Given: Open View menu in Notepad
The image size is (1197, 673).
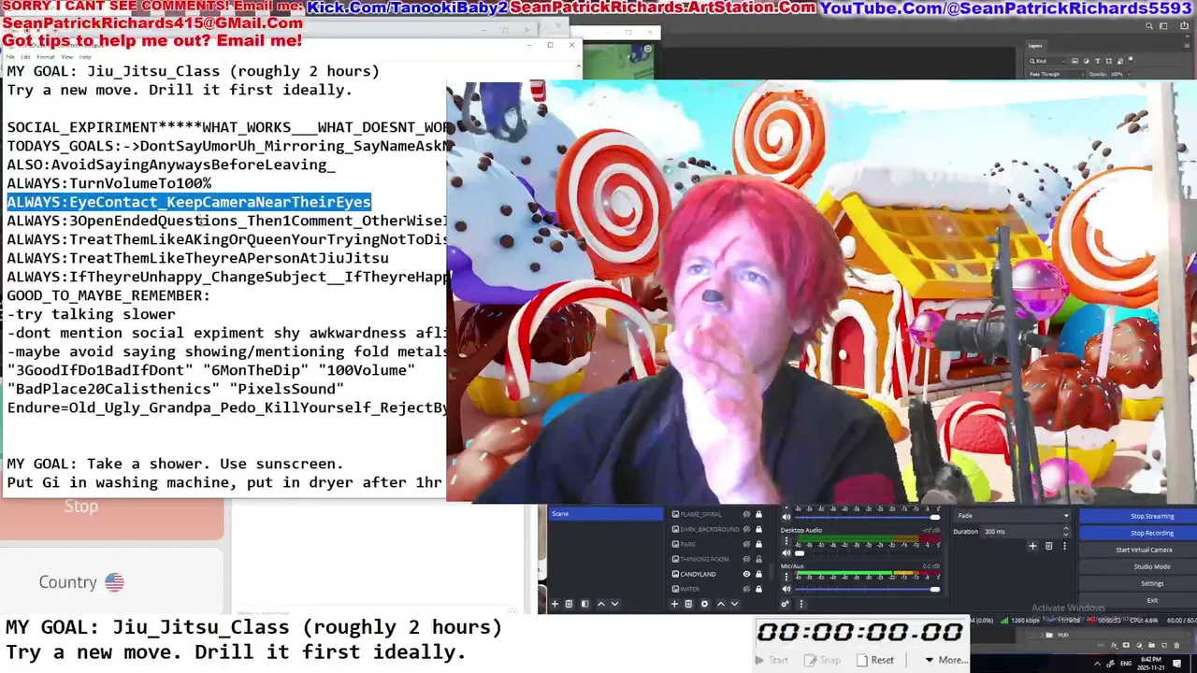Looking at the screenshot, I should (x=66, y=57).
